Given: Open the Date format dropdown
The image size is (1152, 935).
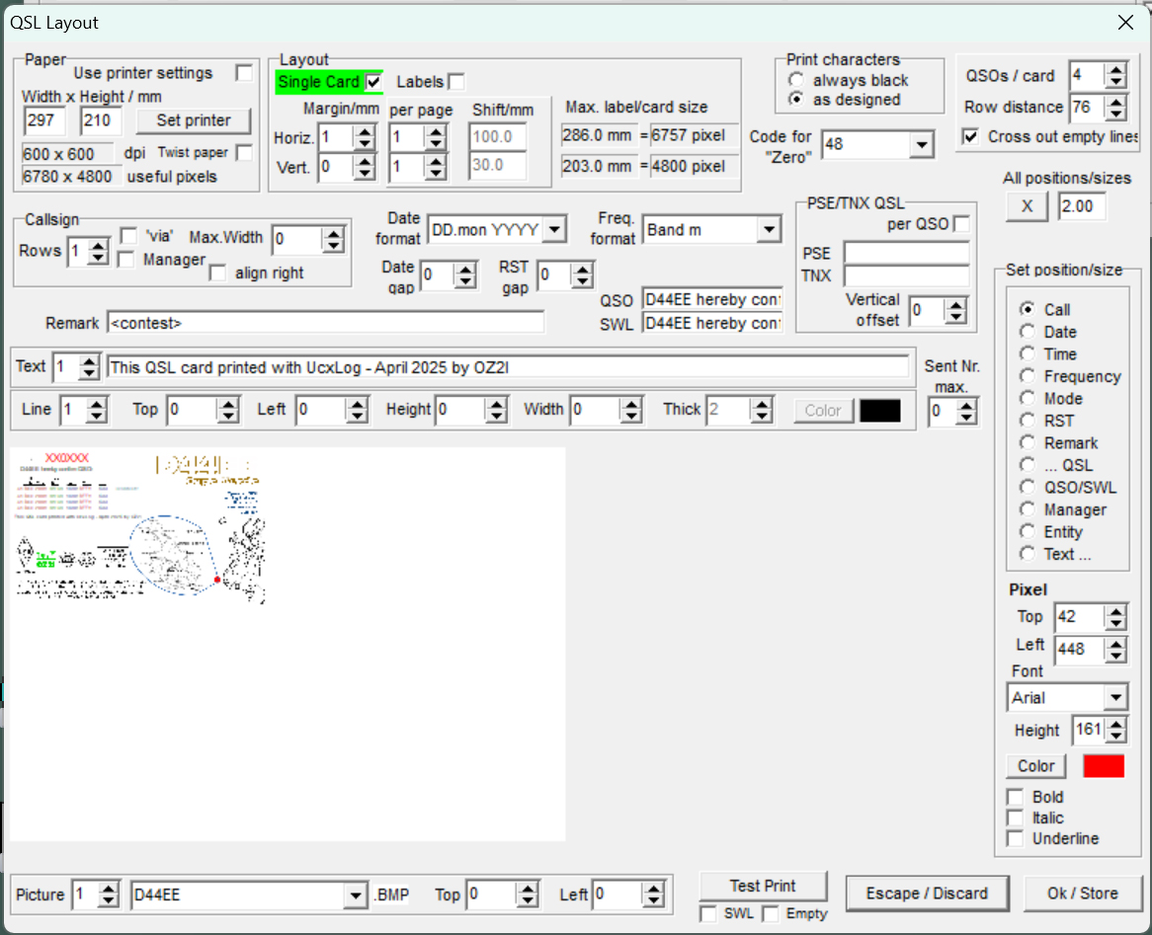Looking at the screenshot, I should (554, 230).
